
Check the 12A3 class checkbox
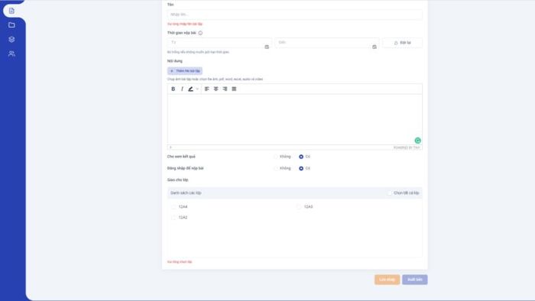(x=299, y=207)
